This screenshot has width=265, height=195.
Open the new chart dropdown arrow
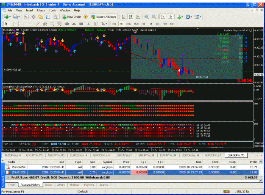point(10,17)
